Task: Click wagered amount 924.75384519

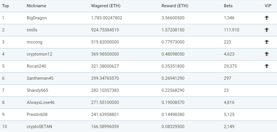Action: (105, 30)
